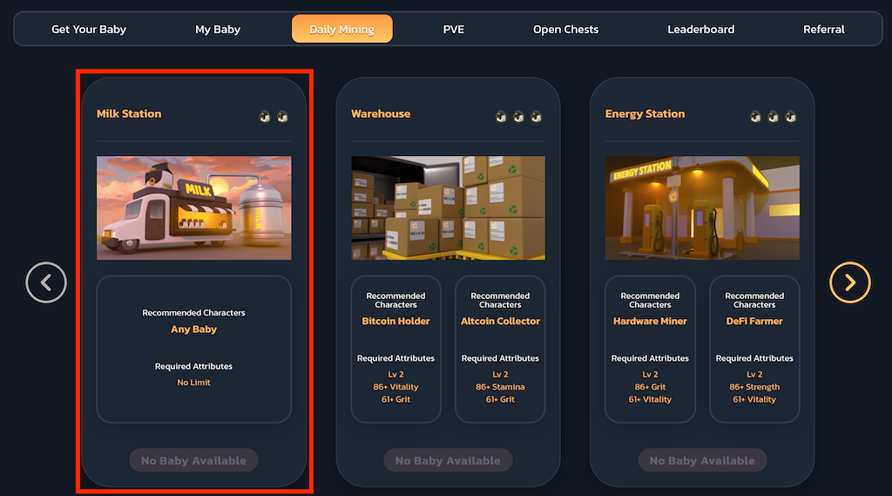Viewport: 892px width, 496px height.
Task: Click the Energy Station title
Action: pos(645,114)
